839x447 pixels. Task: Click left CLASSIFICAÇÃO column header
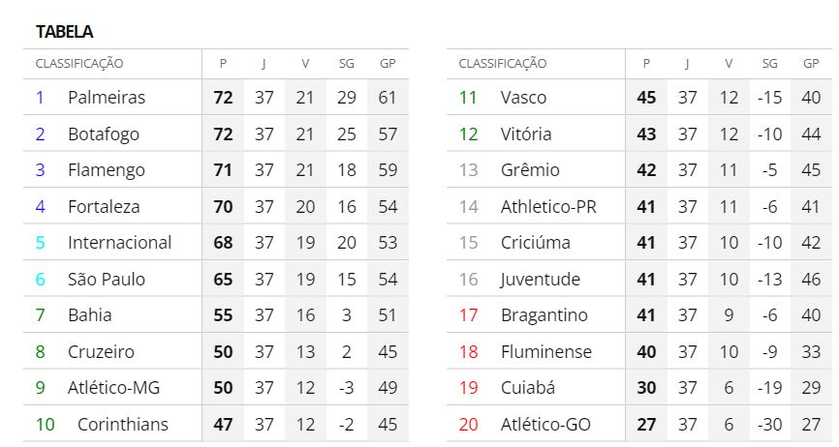[x=79, y=64]
